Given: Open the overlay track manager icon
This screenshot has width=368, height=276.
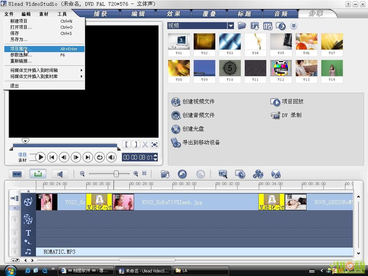Looking at the screenshot, I should coord(258,174).
